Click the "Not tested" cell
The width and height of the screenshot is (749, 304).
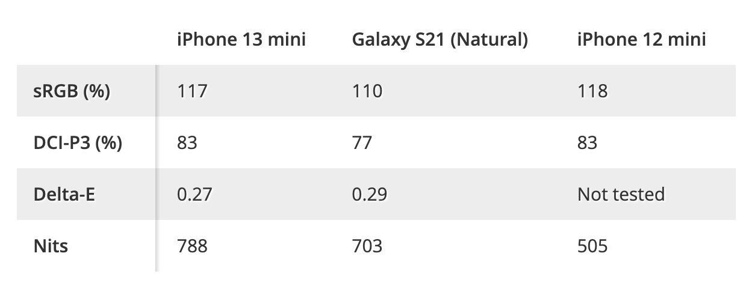[621, 195]
